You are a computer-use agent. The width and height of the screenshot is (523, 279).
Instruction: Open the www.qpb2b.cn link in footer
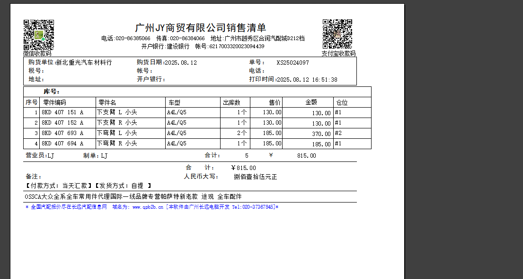coord(148,207)
